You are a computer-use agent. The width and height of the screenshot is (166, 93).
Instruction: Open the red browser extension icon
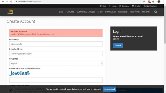click(x=149, y=2)
